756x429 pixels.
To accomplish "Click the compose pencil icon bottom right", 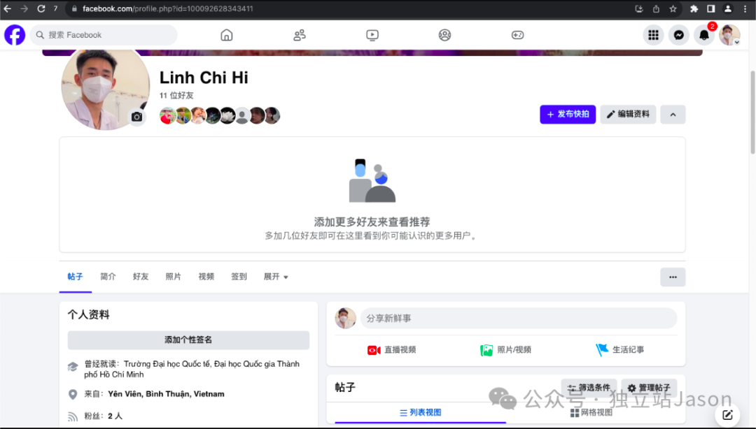I will point(727,414).
